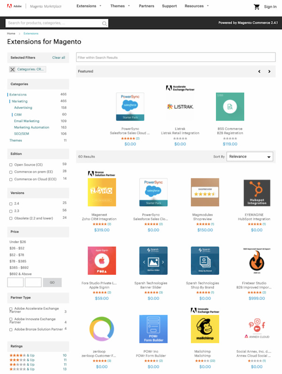The width and height of the screenshot is (282, 374).
Task: Open the Support navigation item
Action: coord(169,7)
